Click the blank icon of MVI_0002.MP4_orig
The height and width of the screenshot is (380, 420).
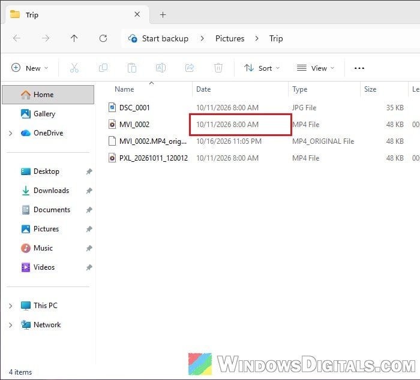112,141
